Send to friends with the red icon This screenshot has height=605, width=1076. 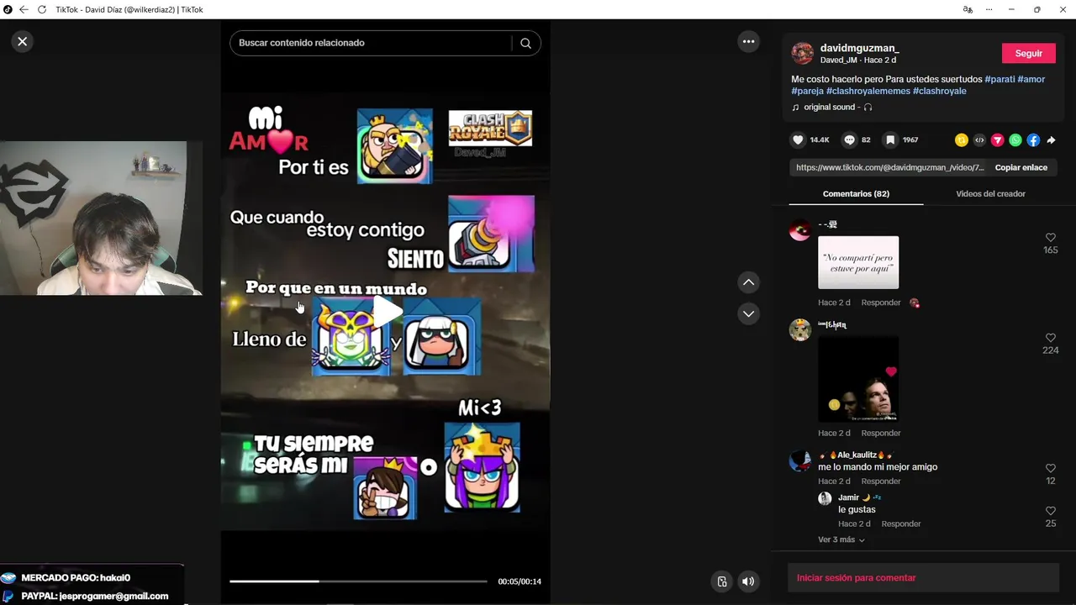997,140
